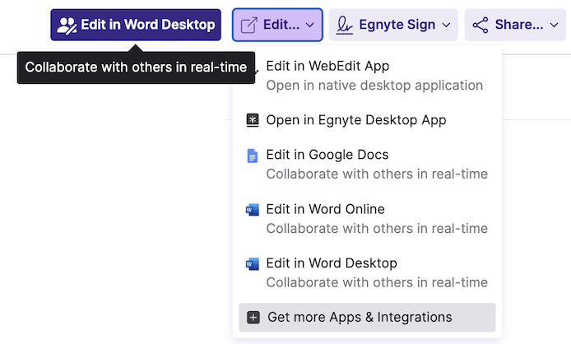Choose Edit in WebEdit App

click(367, 76)
